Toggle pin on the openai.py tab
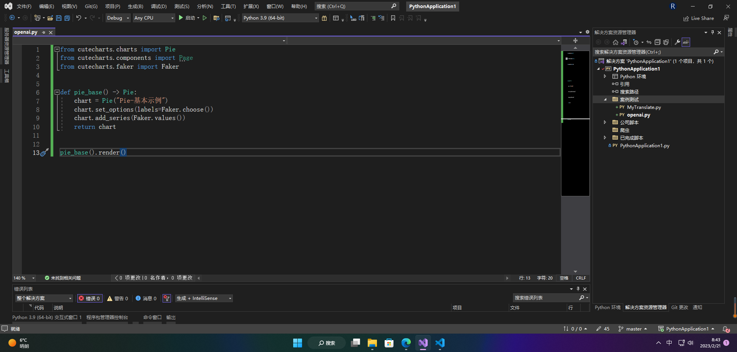 coord(44,33)
